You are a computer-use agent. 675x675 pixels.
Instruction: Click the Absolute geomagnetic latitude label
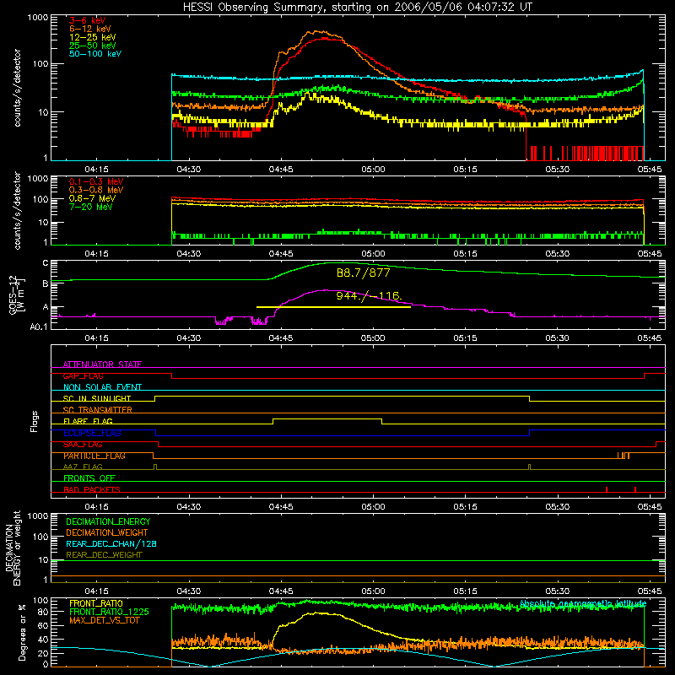pos(583,604)
